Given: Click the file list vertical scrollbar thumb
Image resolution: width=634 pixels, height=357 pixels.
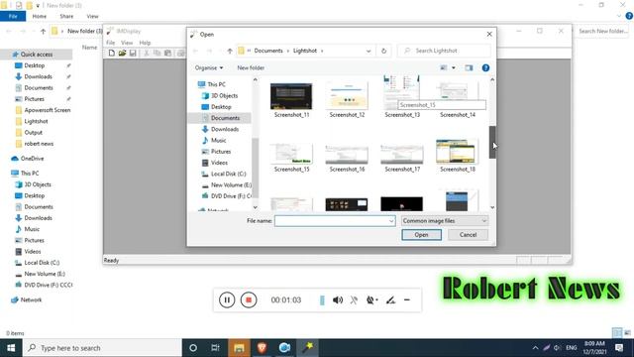Looking at the screenshot, I should (x=492, y=142).
